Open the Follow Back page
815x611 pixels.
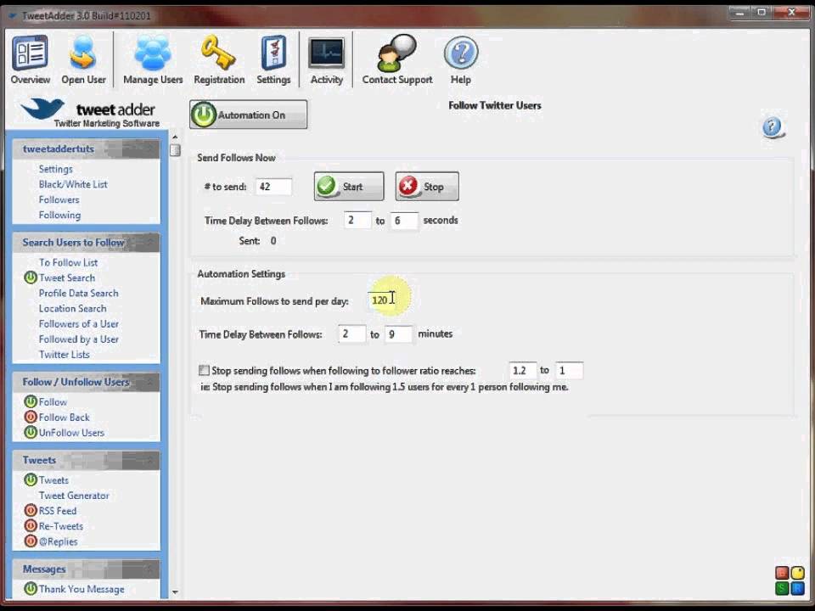64,417
